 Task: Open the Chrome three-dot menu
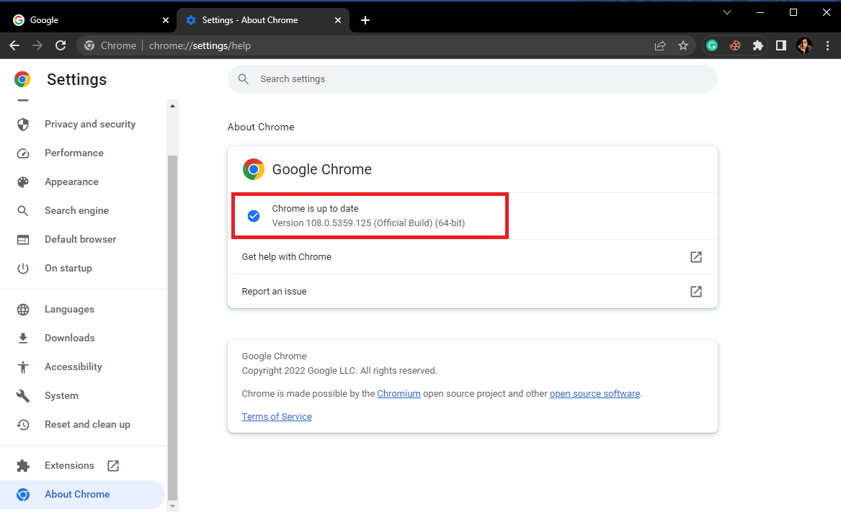(x=827, y=45)
